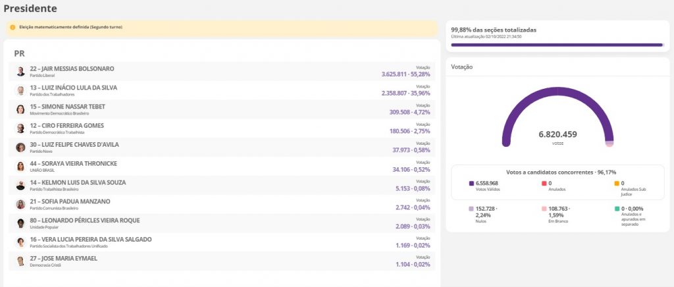Click Ciro Ferreira Gomes's avatar
The image size is (674, 287).
20,129
